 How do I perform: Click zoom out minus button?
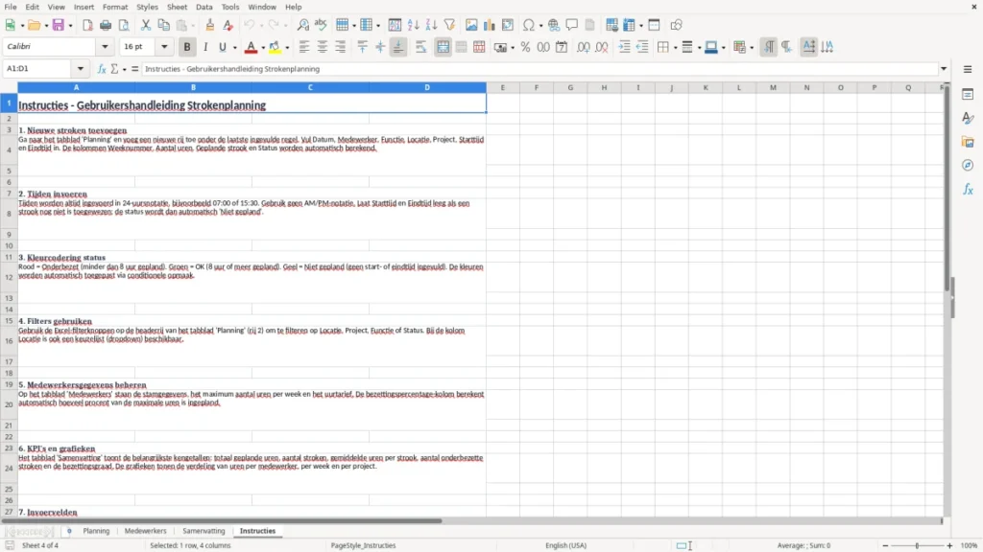[885, 545]
